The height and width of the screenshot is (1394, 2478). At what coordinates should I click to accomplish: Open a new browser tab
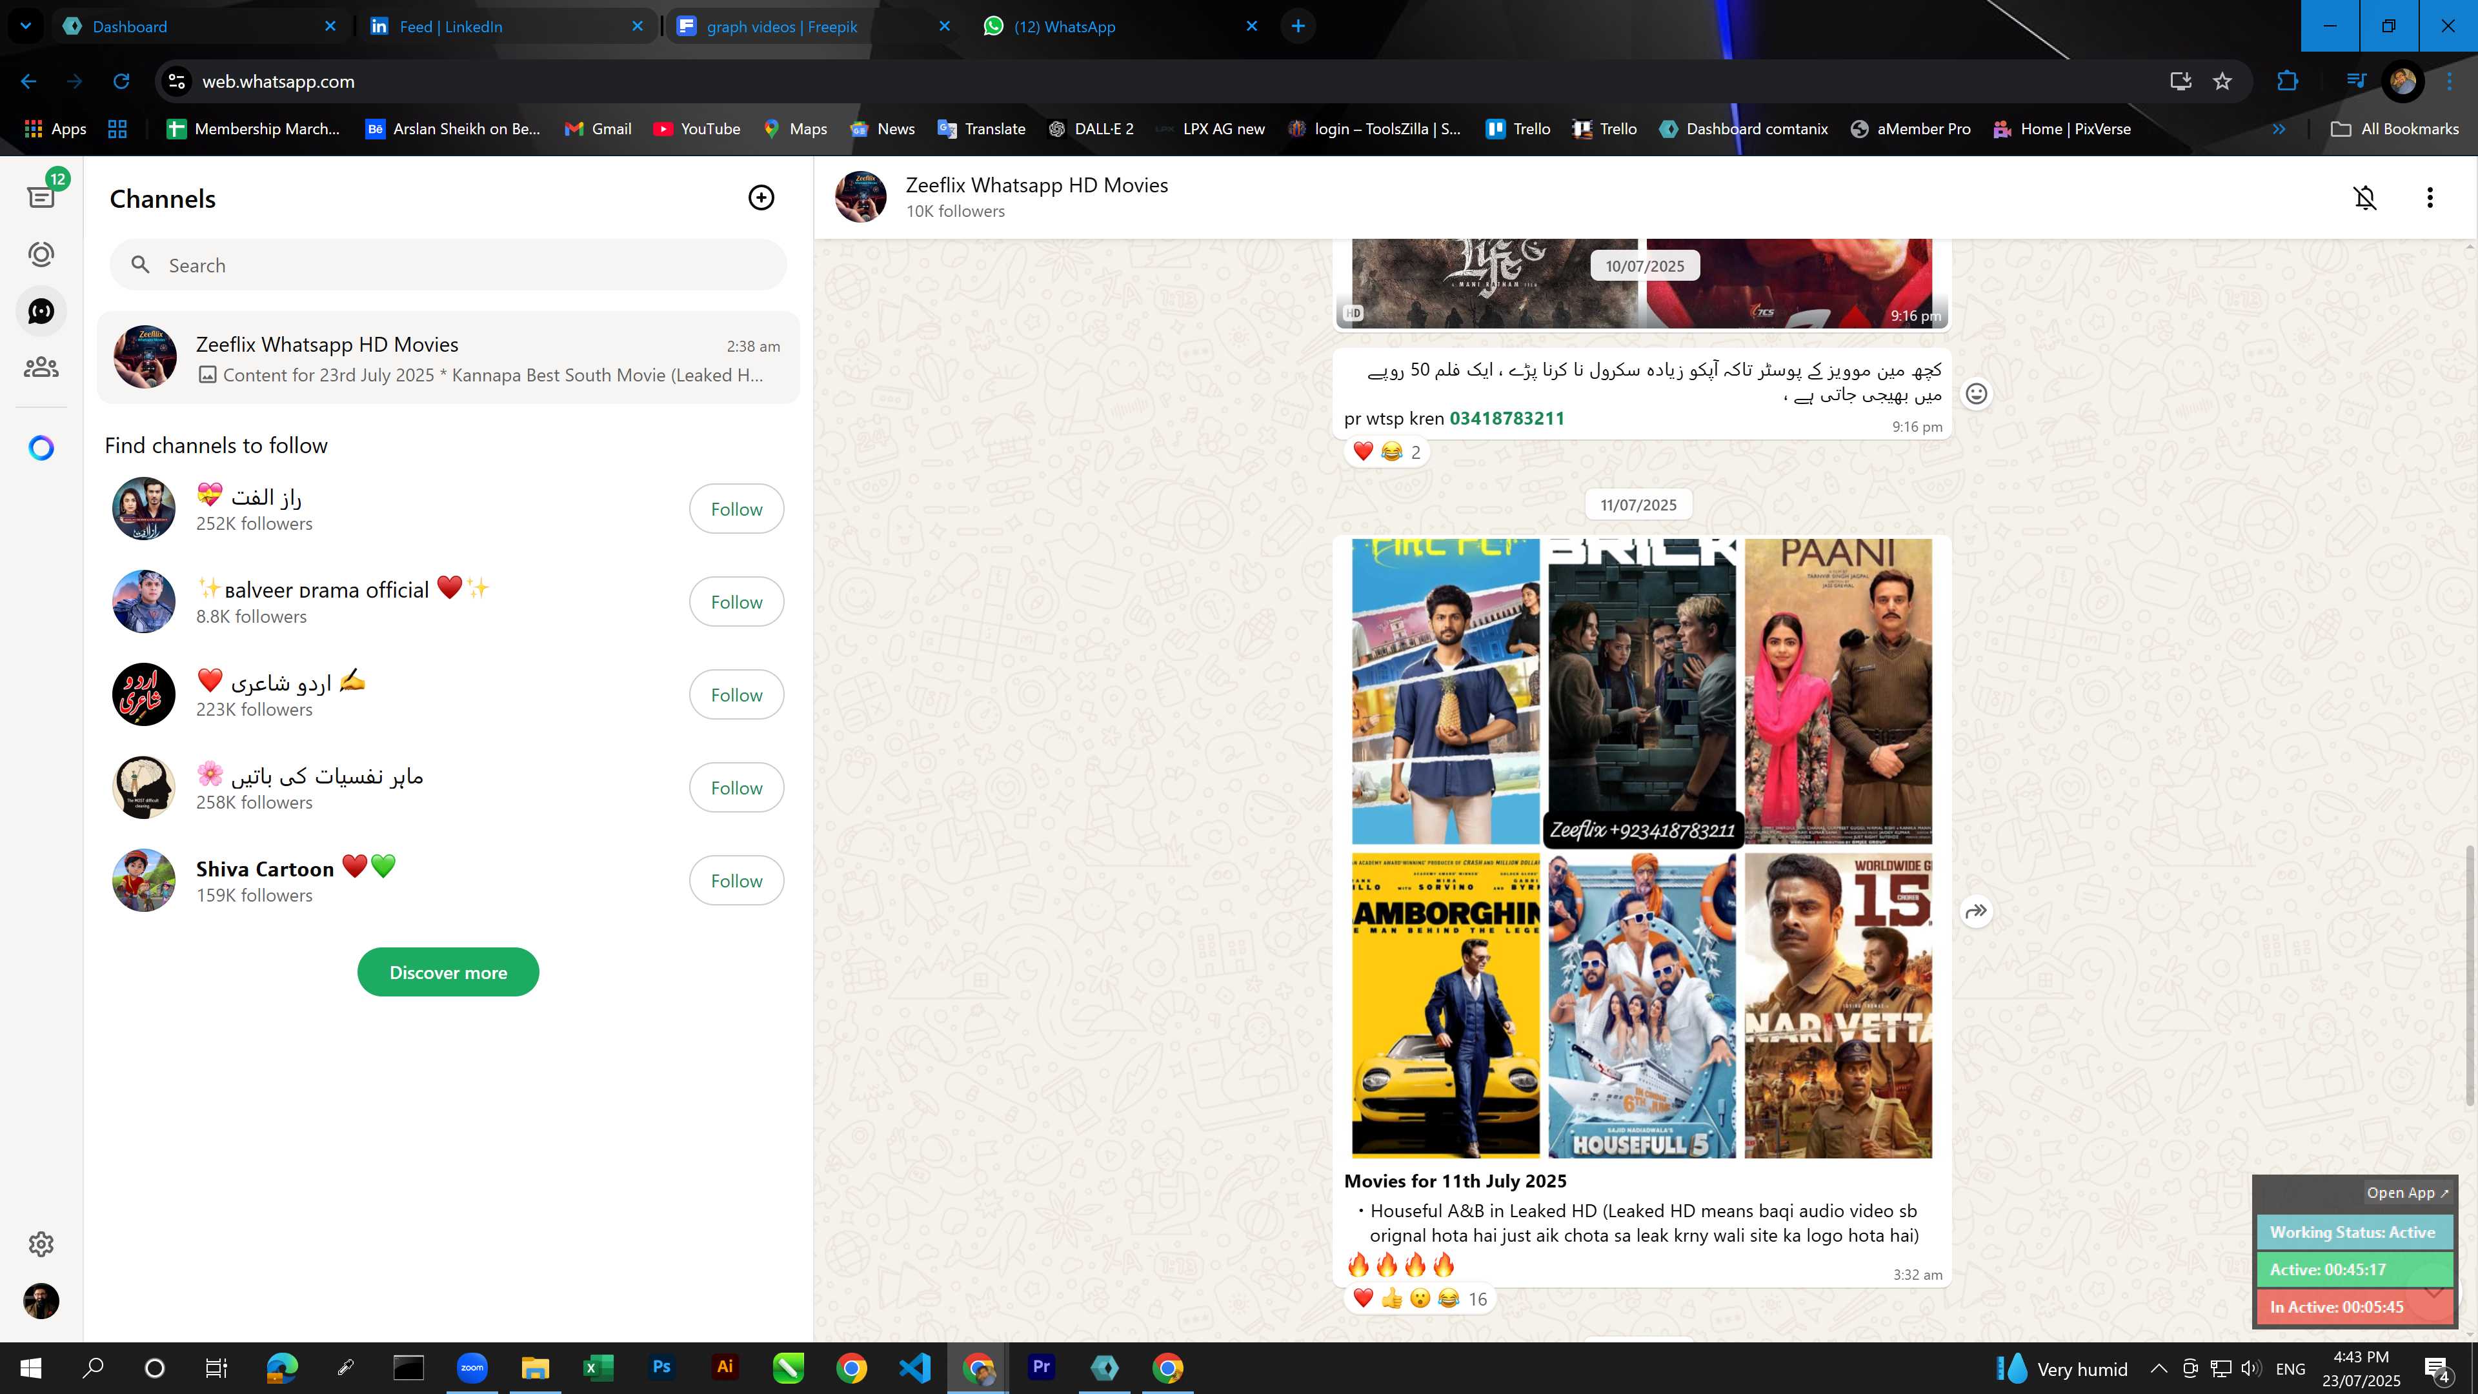click(1298, 26)
